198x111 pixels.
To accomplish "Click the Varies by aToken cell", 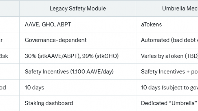I will tap(167, 56).
